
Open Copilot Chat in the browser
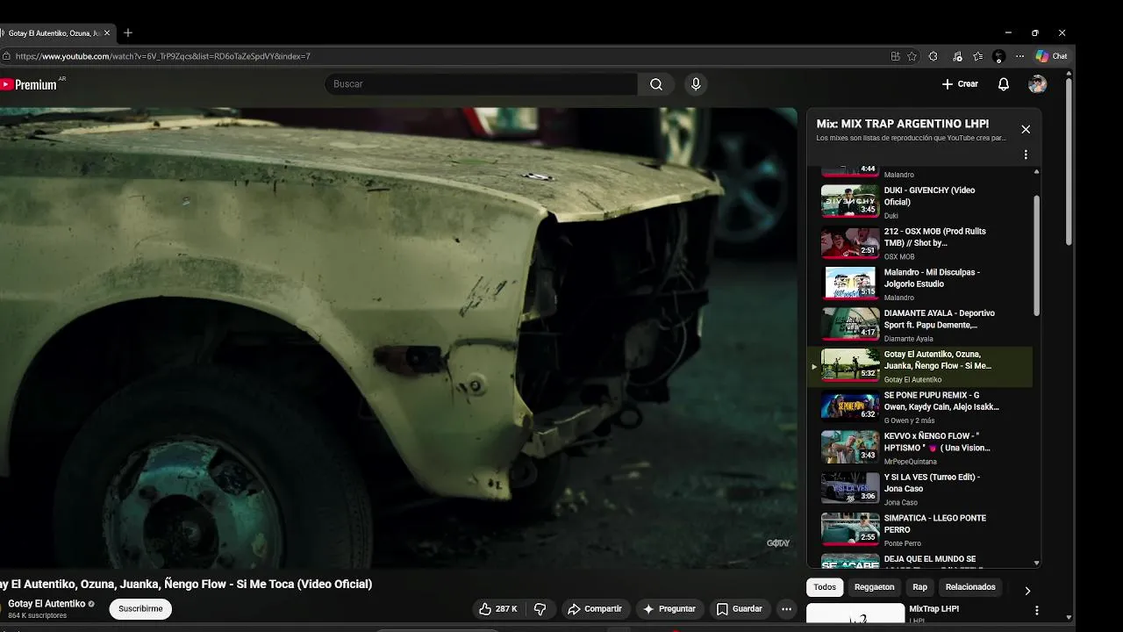[1051, 56]
